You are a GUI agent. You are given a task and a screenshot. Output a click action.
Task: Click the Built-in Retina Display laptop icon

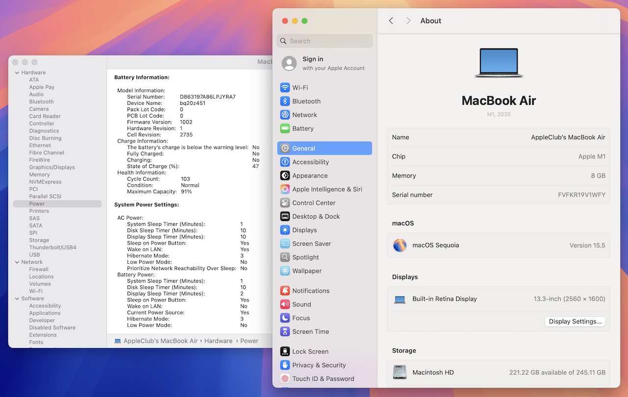tap(400, 299)
